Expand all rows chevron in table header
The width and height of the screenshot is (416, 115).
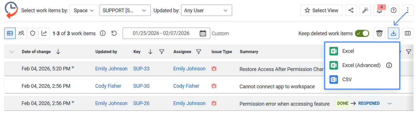[12, 52]
